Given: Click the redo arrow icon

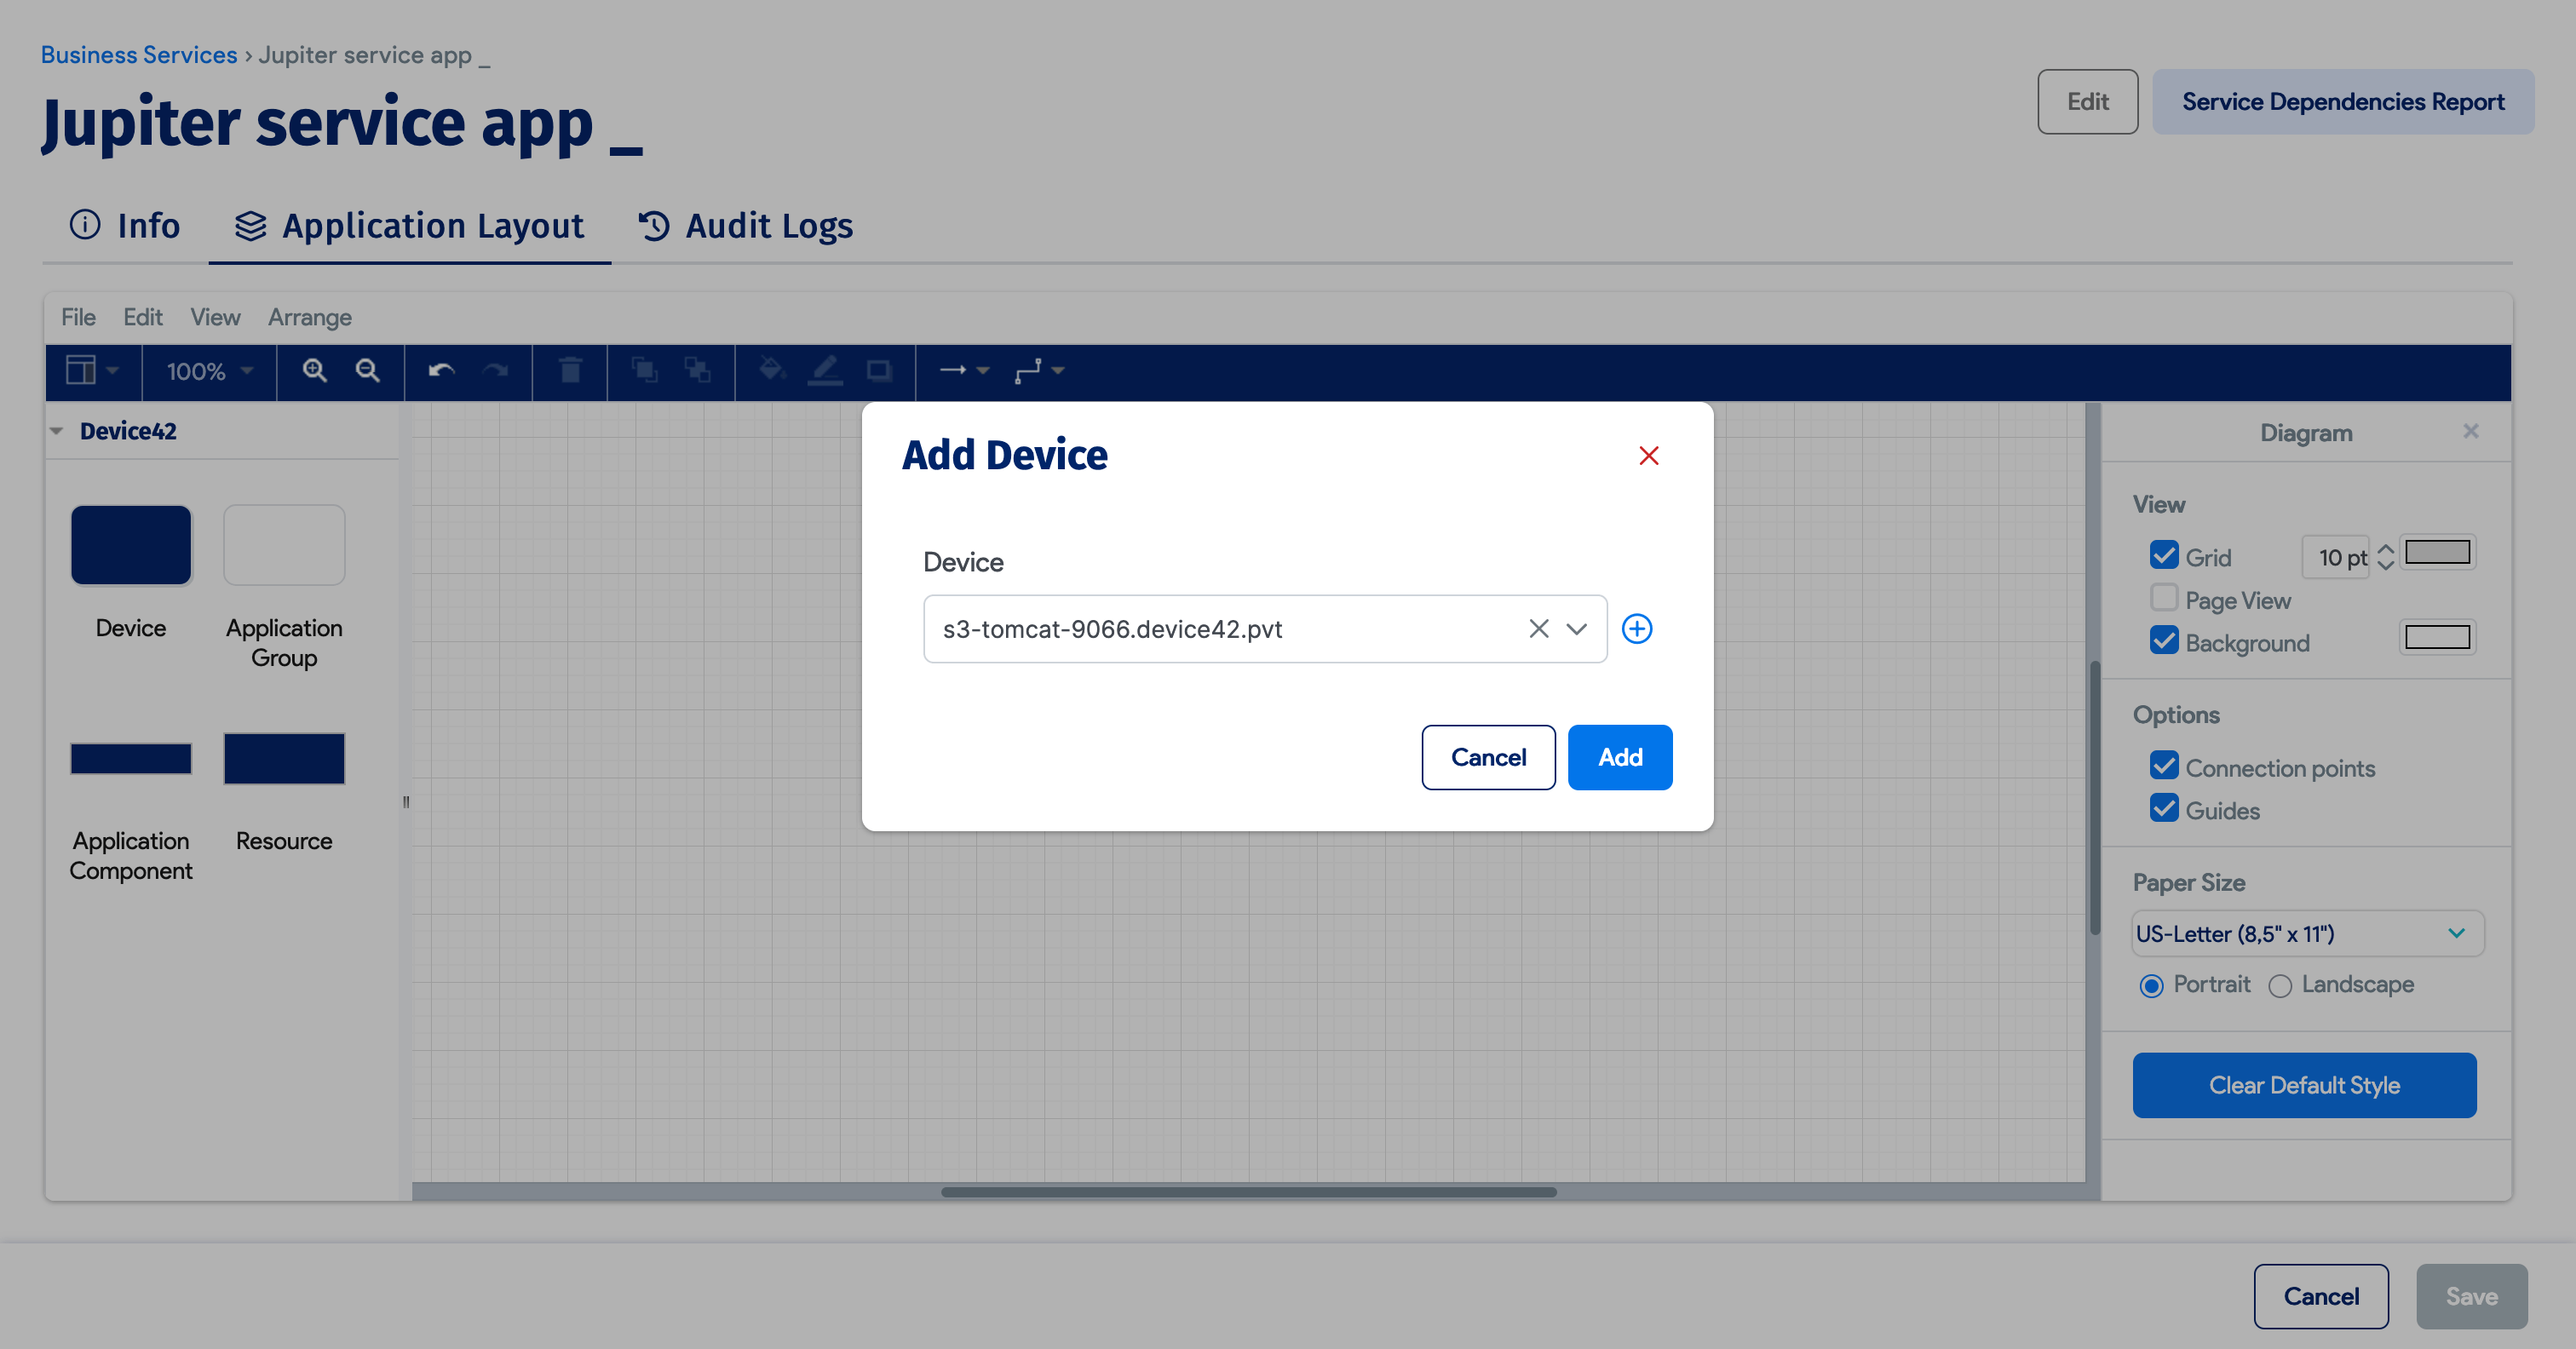Looking at the screenshot, I should (x=495, y=371).
